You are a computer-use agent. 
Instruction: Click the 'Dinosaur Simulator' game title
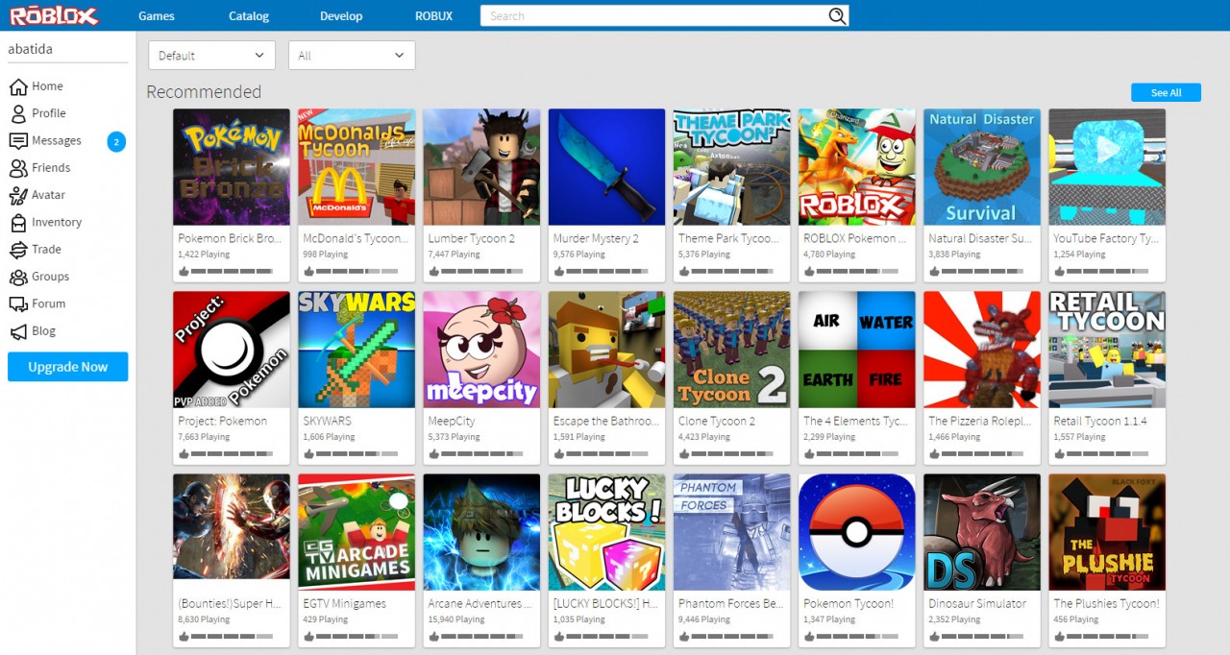coord(977,603)
